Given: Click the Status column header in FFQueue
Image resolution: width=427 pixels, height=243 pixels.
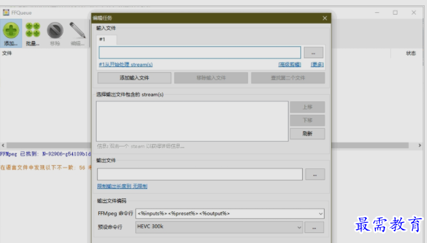Looking at the screenshot, I should point(411,54).
